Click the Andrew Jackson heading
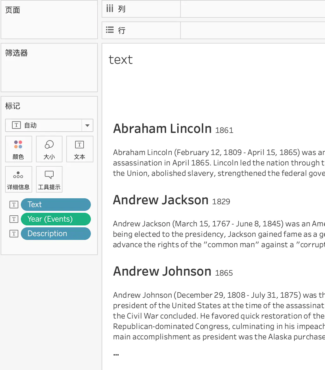Image resolution: width=325 pixels, height=370 pixels. pos(161,200)
